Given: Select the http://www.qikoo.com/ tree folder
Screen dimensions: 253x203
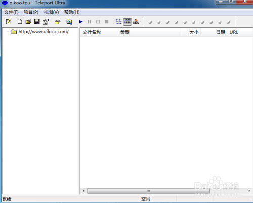Looking at the screenshot, I should (44, 32).
